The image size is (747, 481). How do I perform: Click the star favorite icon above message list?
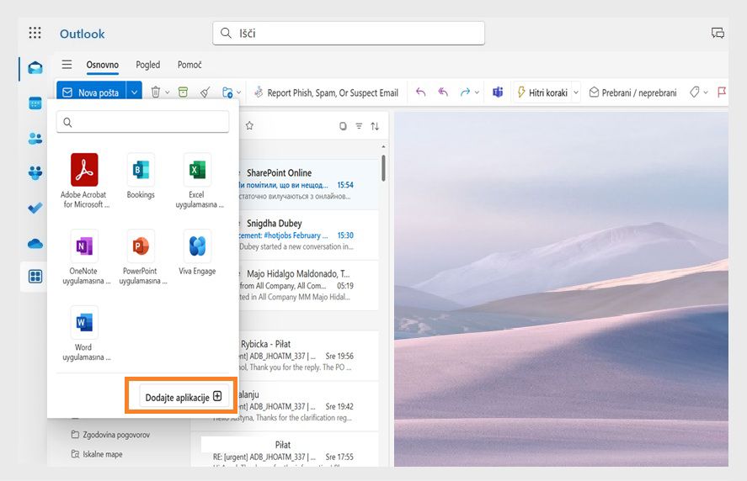(249, 125)
